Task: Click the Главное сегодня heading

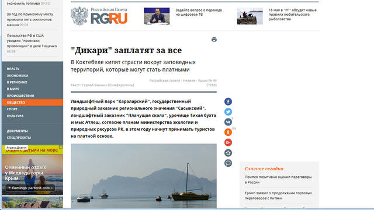Action: coord(264,169)
